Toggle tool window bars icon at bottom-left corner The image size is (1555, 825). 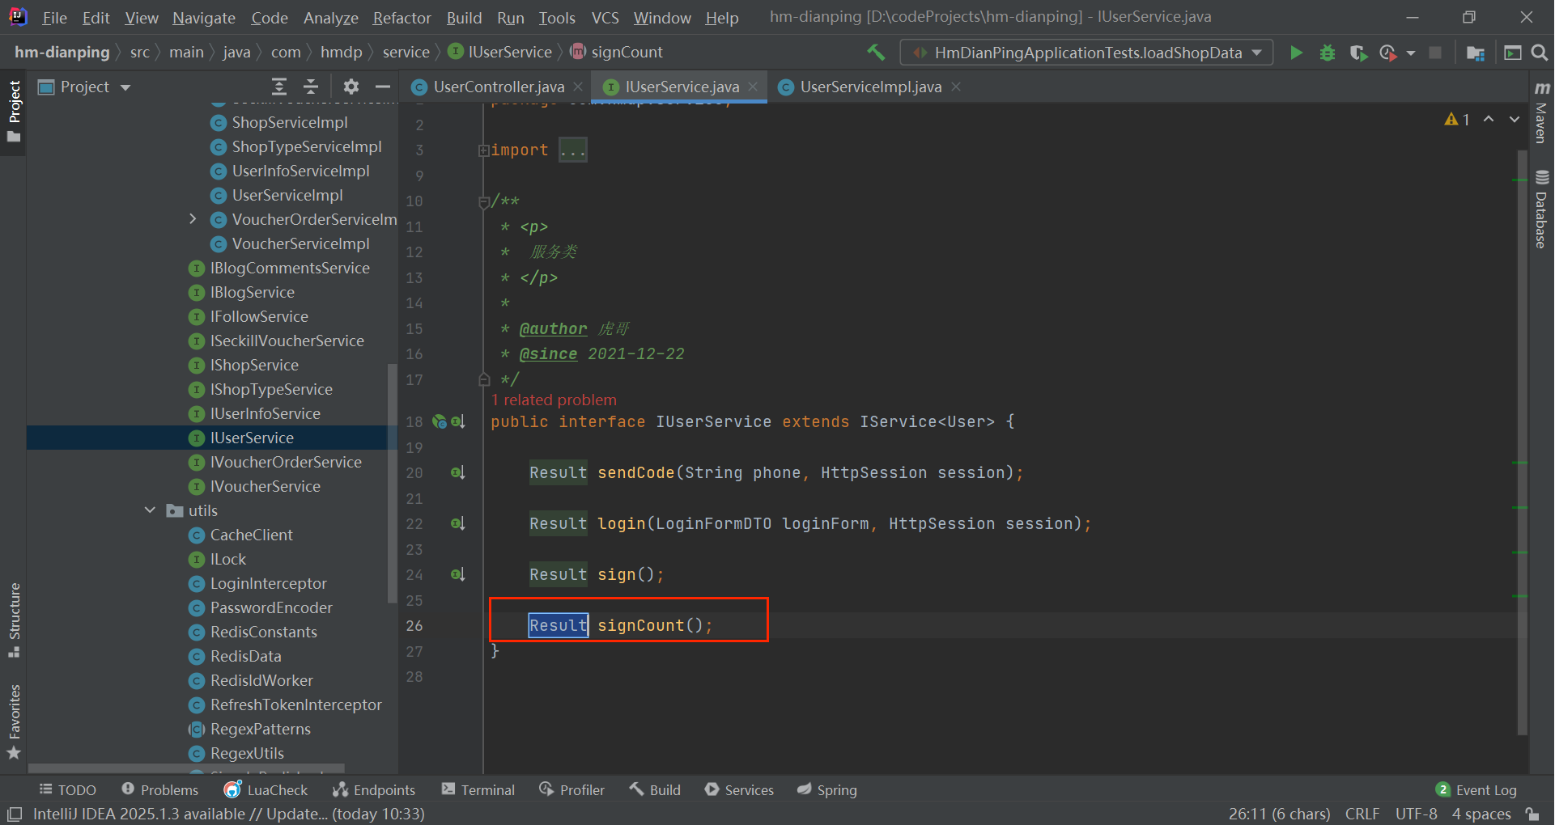pos(15,814)
